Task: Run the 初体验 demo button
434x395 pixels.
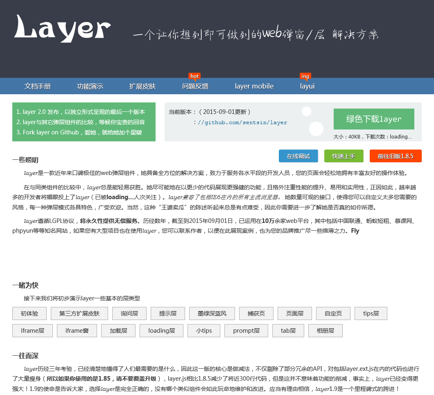Action: [29, 313]
